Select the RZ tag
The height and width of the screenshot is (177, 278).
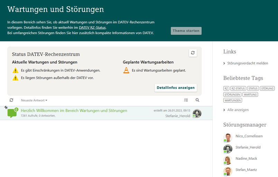(x=226, y=88)
